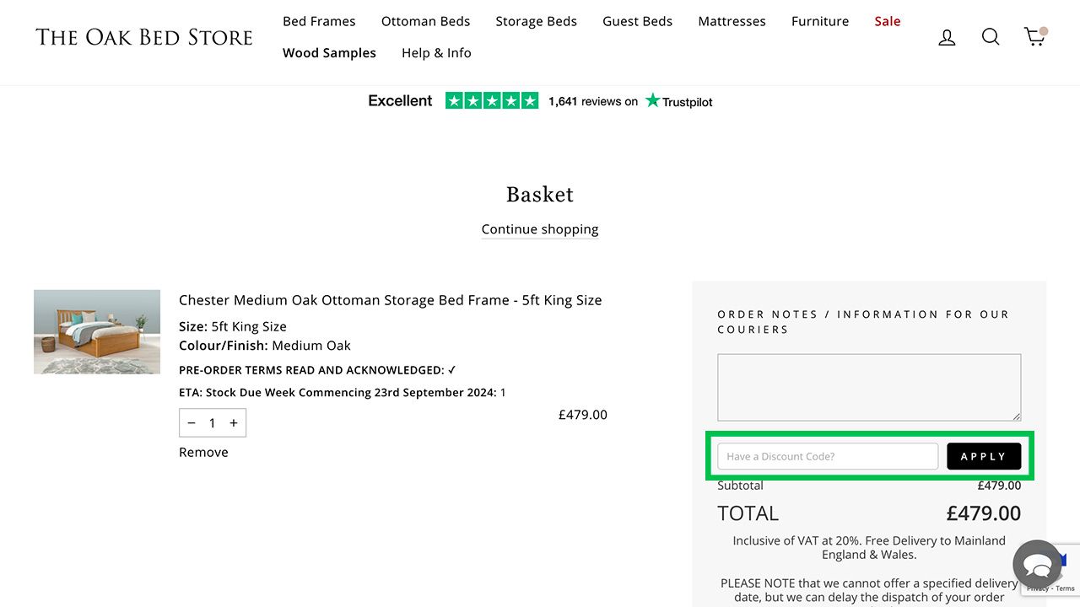Open the live chat bubble
The height and width of the screenshot is (607, 1080).
pos(1037,565)
